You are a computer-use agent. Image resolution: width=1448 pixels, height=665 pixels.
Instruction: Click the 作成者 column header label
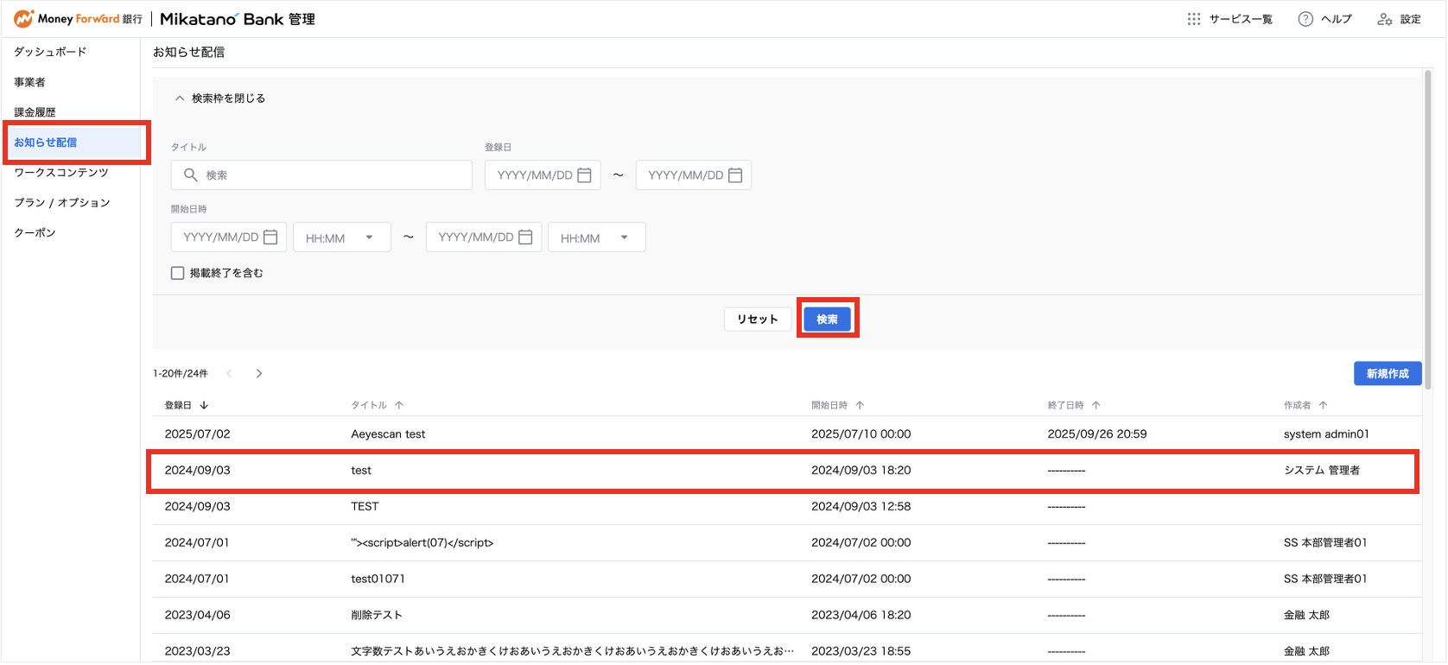click(1297, 405)
